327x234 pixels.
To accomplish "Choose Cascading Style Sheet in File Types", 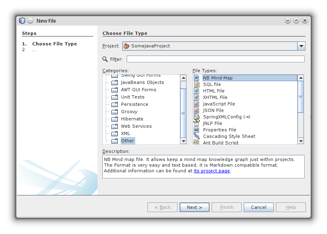I will (x=245, y=136).
